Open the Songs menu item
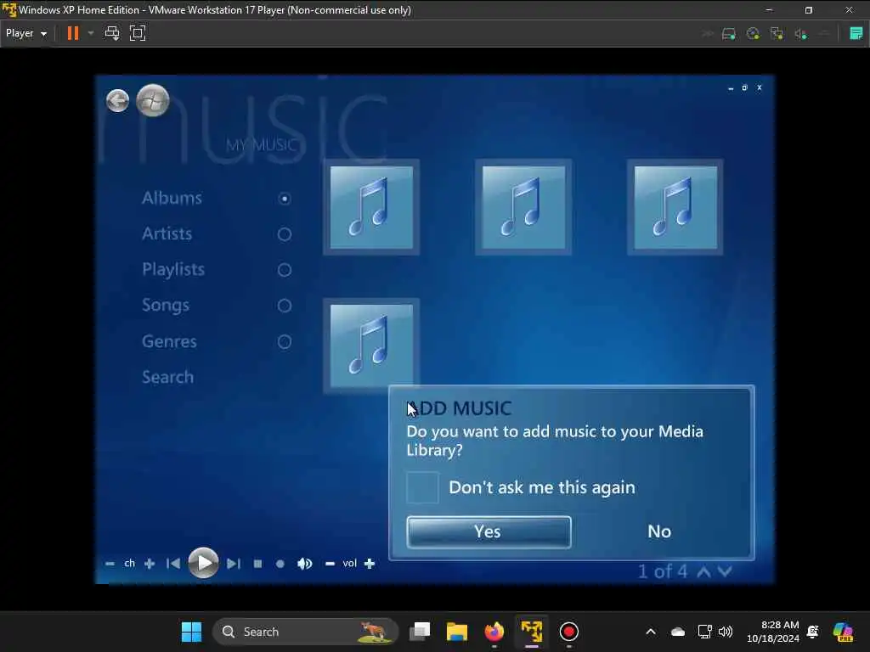870x652 pixels. tap(166, 306)
